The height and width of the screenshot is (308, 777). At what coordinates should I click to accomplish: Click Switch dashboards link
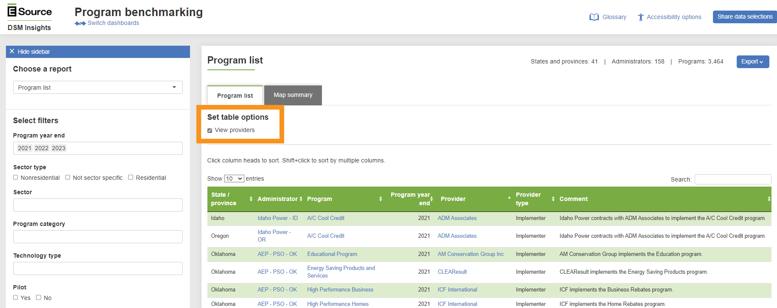(113, 23)
